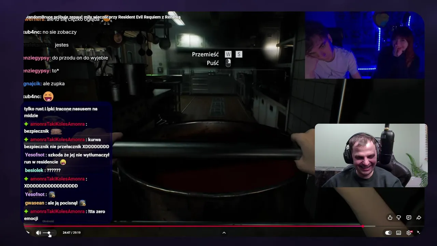Open comments with the speech bubble icon
The image size is (437, 246).
point(409,218)
